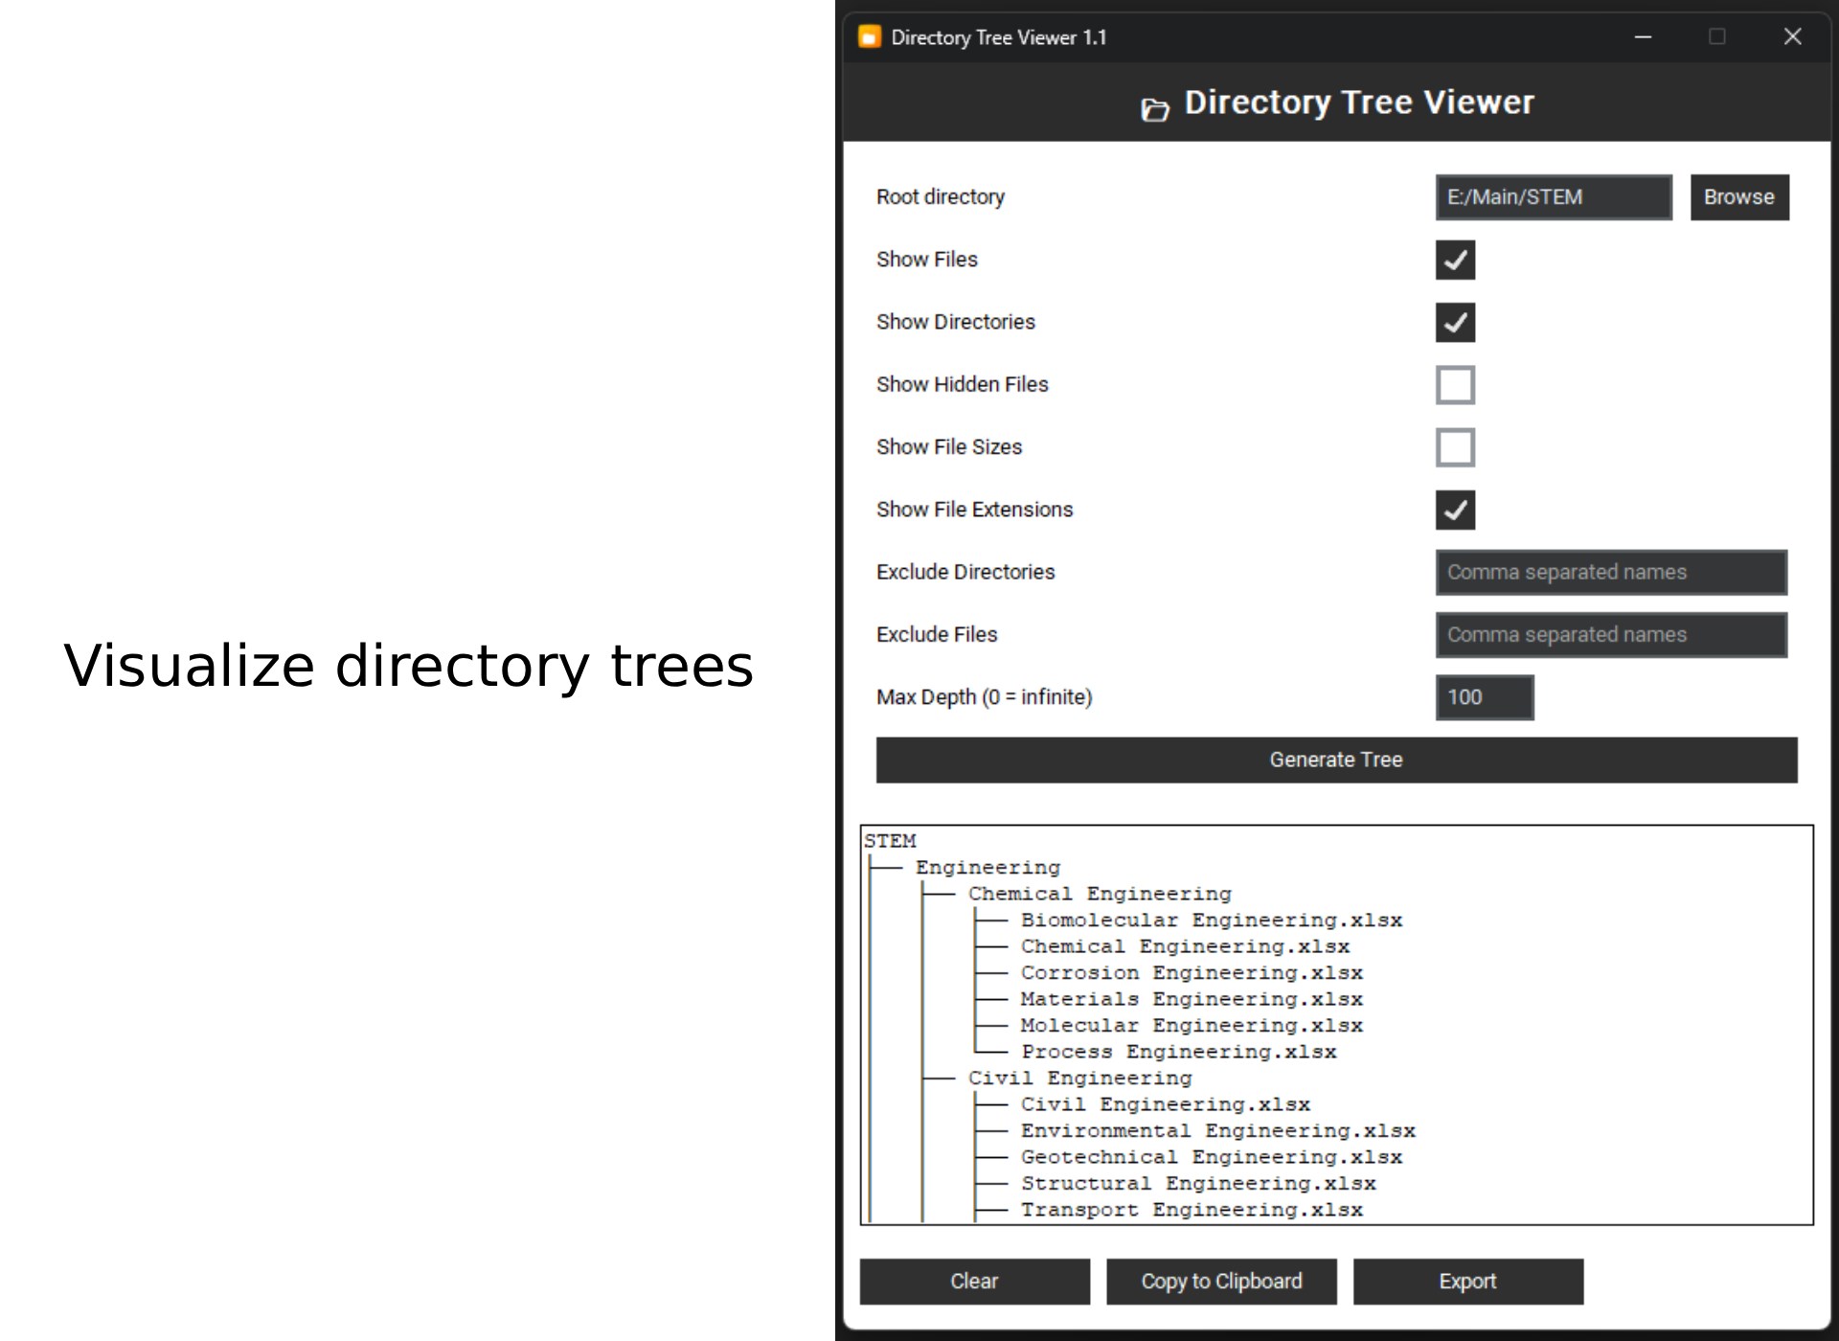Select the Chemical Engineering folder in tree
The image size is (1839, 1341).
[1099, 894]
